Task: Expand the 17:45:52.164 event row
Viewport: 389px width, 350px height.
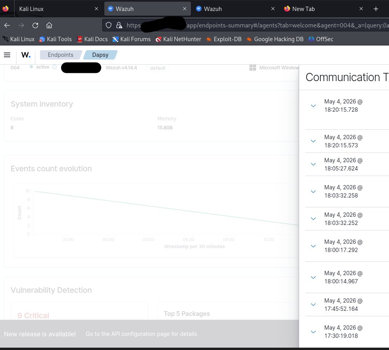Action: 313,305
